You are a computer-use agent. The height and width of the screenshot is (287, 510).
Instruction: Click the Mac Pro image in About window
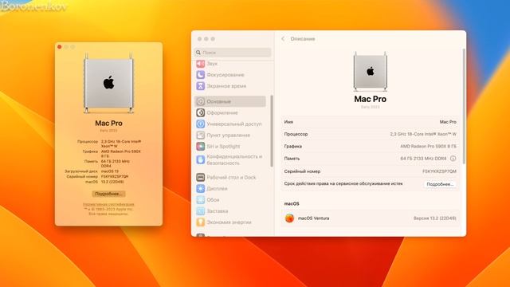pos(108,83)
